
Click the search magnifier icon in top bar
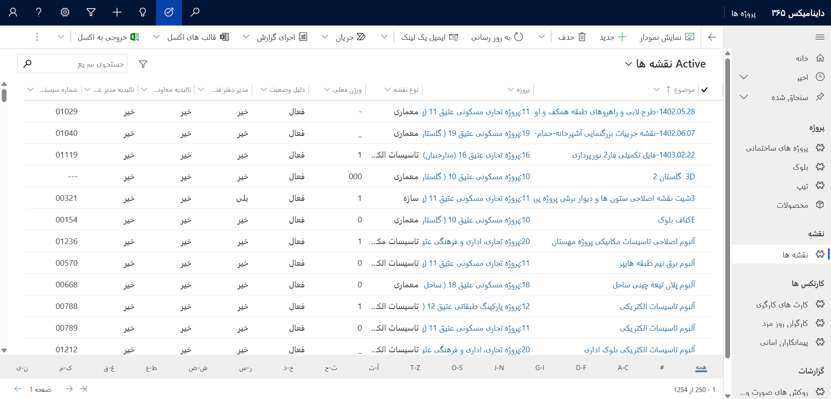point(195,13)
